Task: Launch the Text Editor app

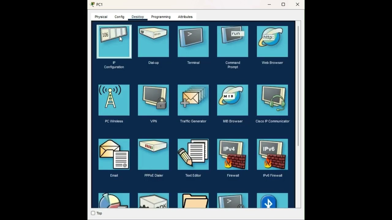Action: tap(193, 154)
